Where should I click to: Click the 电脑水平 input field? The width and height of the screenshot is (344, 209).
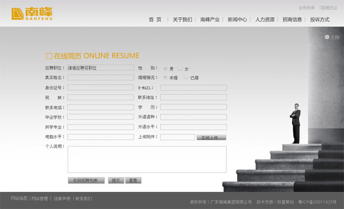[100, 137]
